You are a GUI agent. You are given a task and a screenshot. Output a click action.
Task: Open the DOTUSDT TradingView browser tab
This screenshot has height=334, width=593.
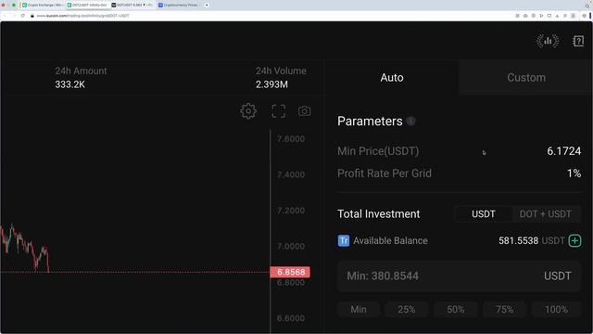click(132, 5)
